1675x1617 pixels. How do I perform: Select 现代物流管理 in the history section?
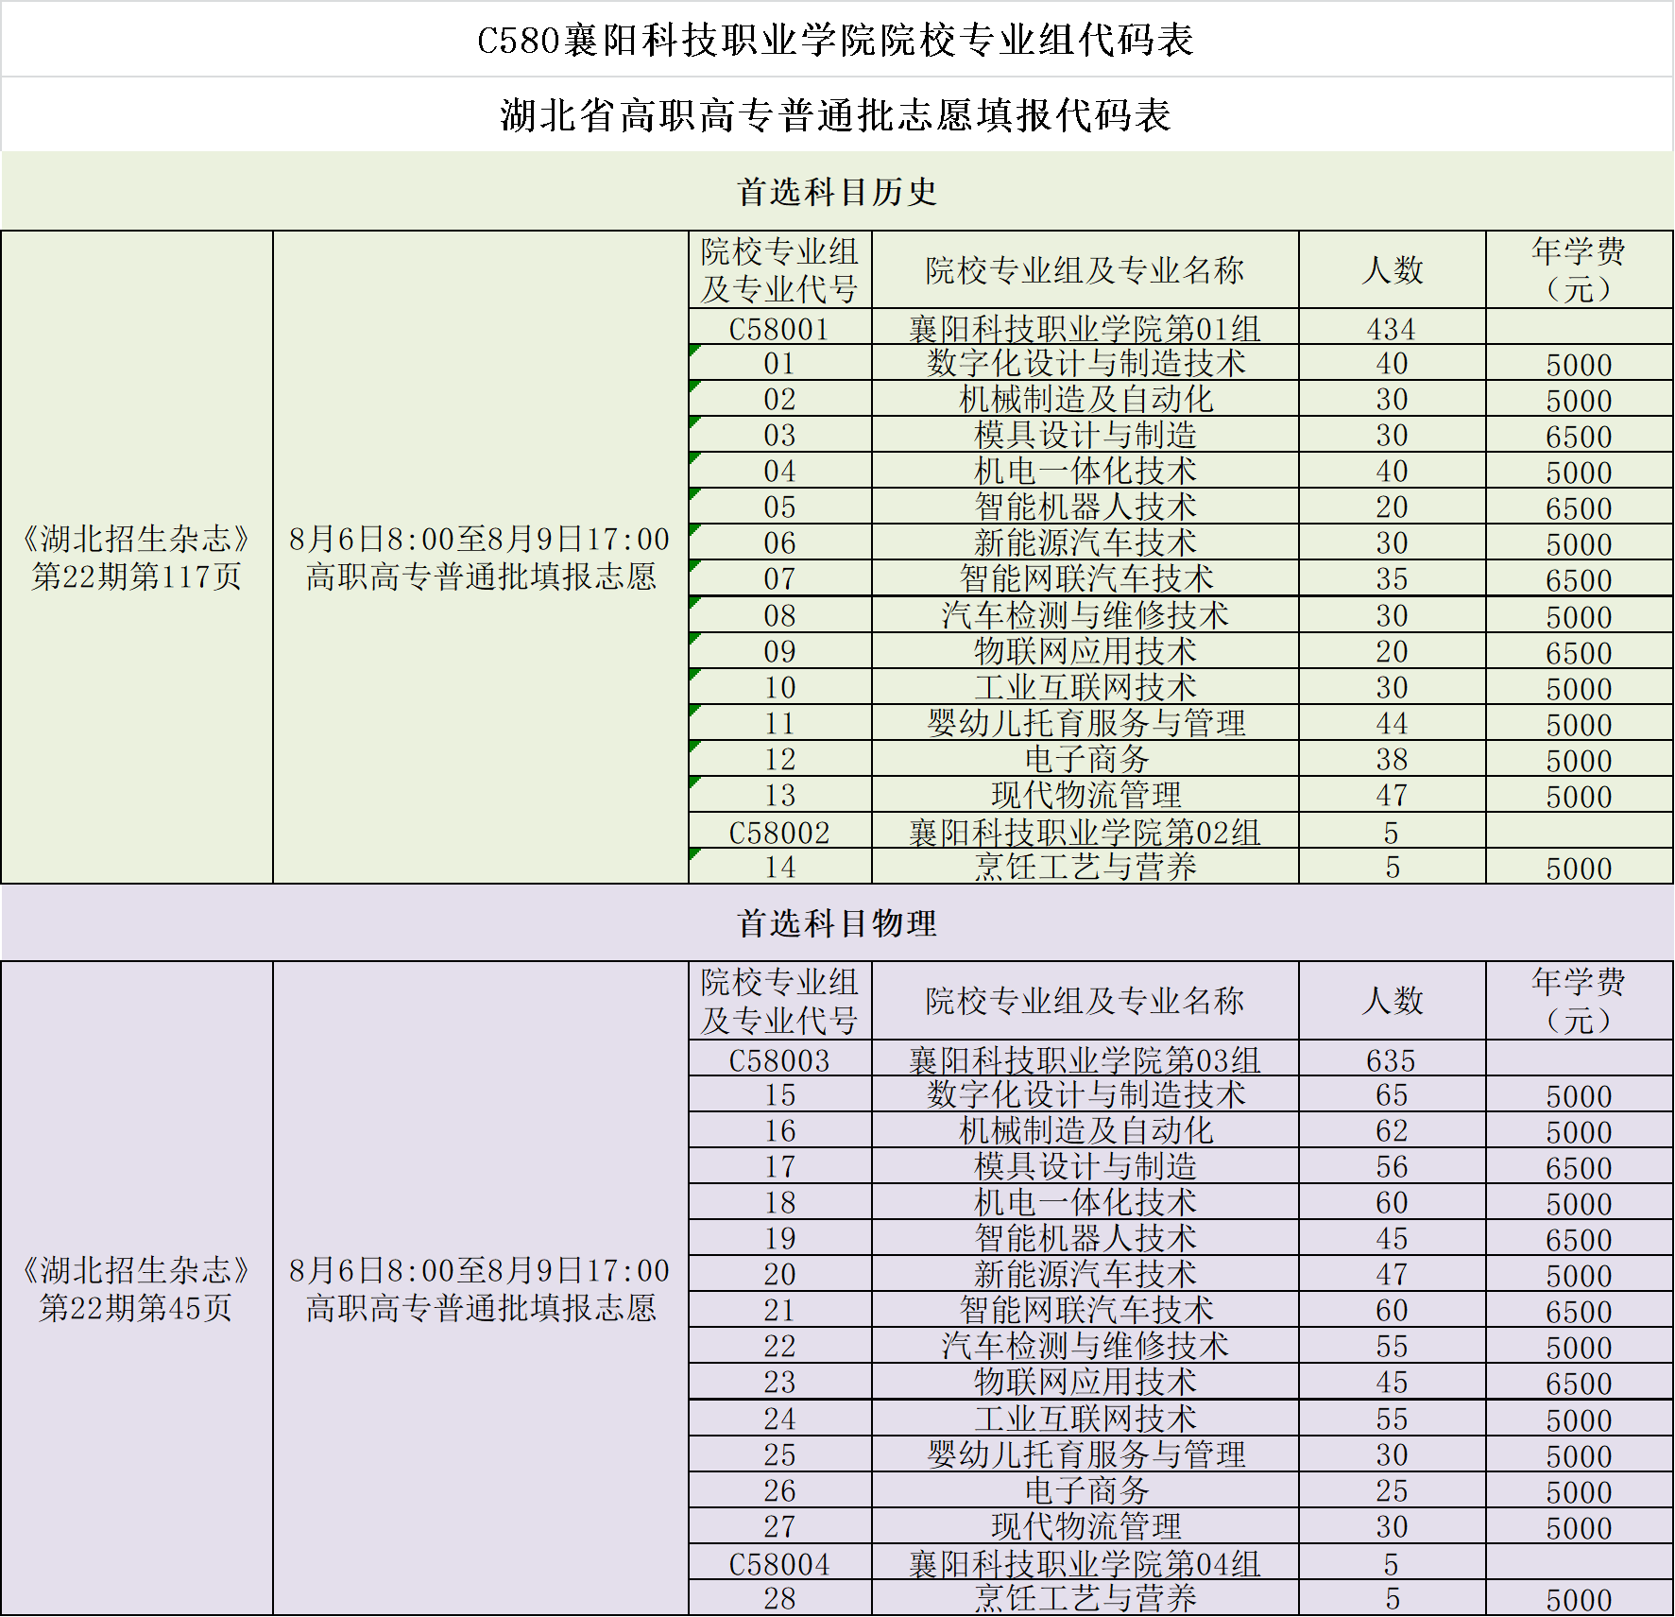(x=1085, y=795)
